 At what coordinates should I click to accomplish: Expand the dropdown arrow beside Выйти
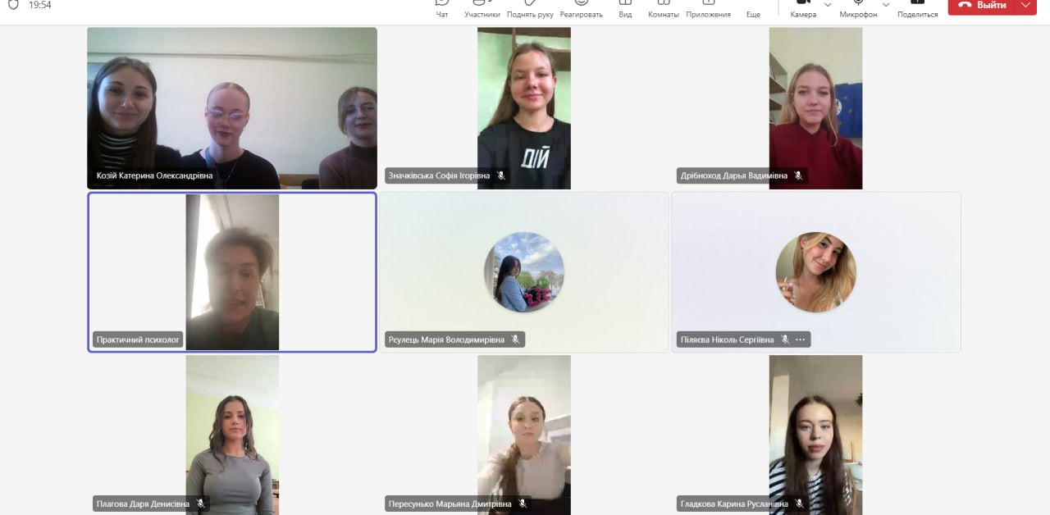click(x=1025, y=5)
